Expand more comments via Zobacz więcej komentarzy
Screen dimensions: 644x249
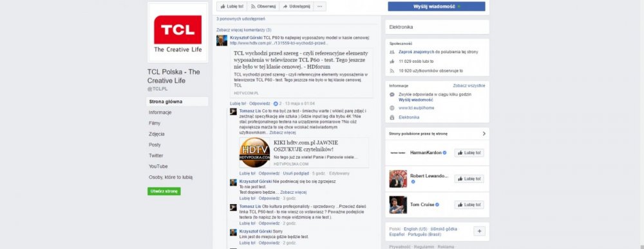[x=243, y=30]
